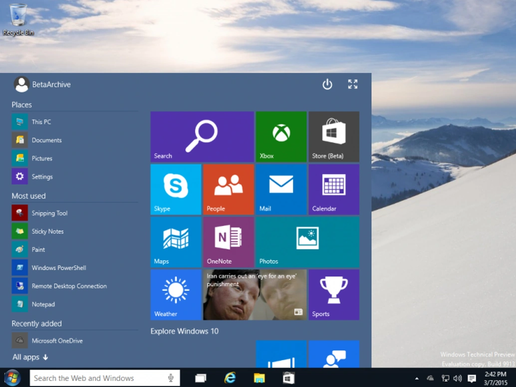Launch Paint from Most used

pyautogui.click(x=75, y=249)
